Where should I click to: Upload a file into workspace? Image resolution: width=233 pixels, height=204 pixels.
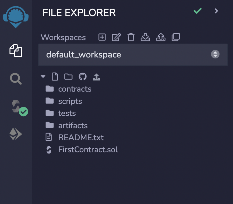coord(97,77)
